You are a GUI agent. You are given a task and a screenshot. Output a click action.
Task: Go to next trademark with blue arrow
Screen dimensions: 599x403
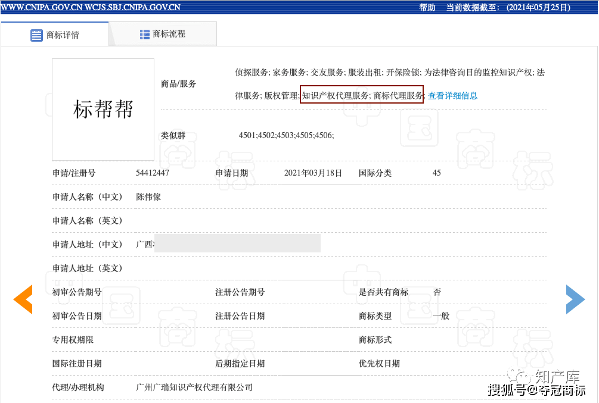[575, 299]
